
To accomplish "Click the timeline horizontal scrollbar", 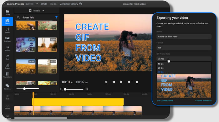I will click(x=41, y=118).
